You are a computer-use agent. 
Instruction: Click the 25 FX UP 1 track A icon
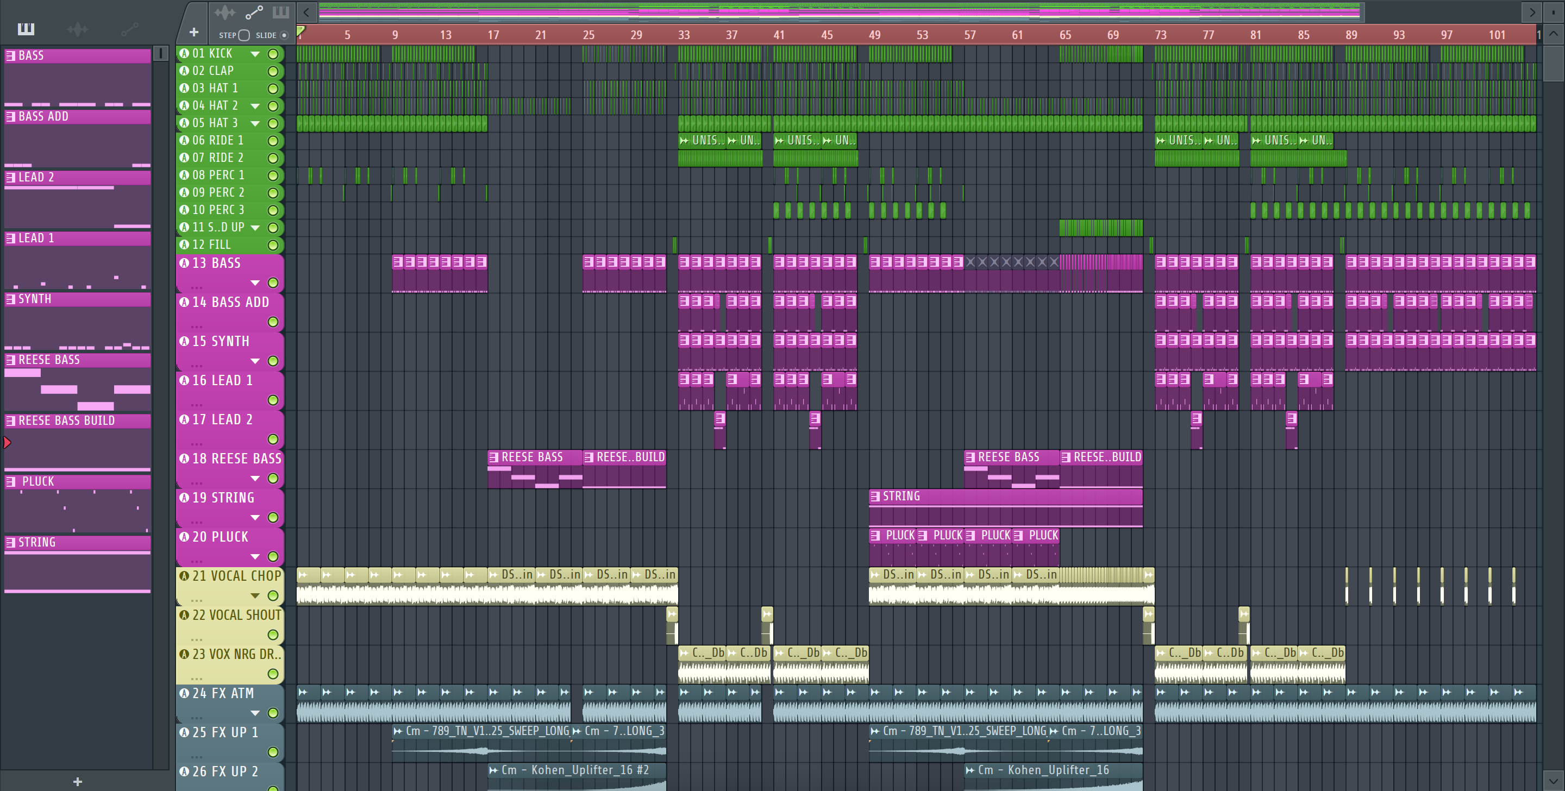point(184,732)
